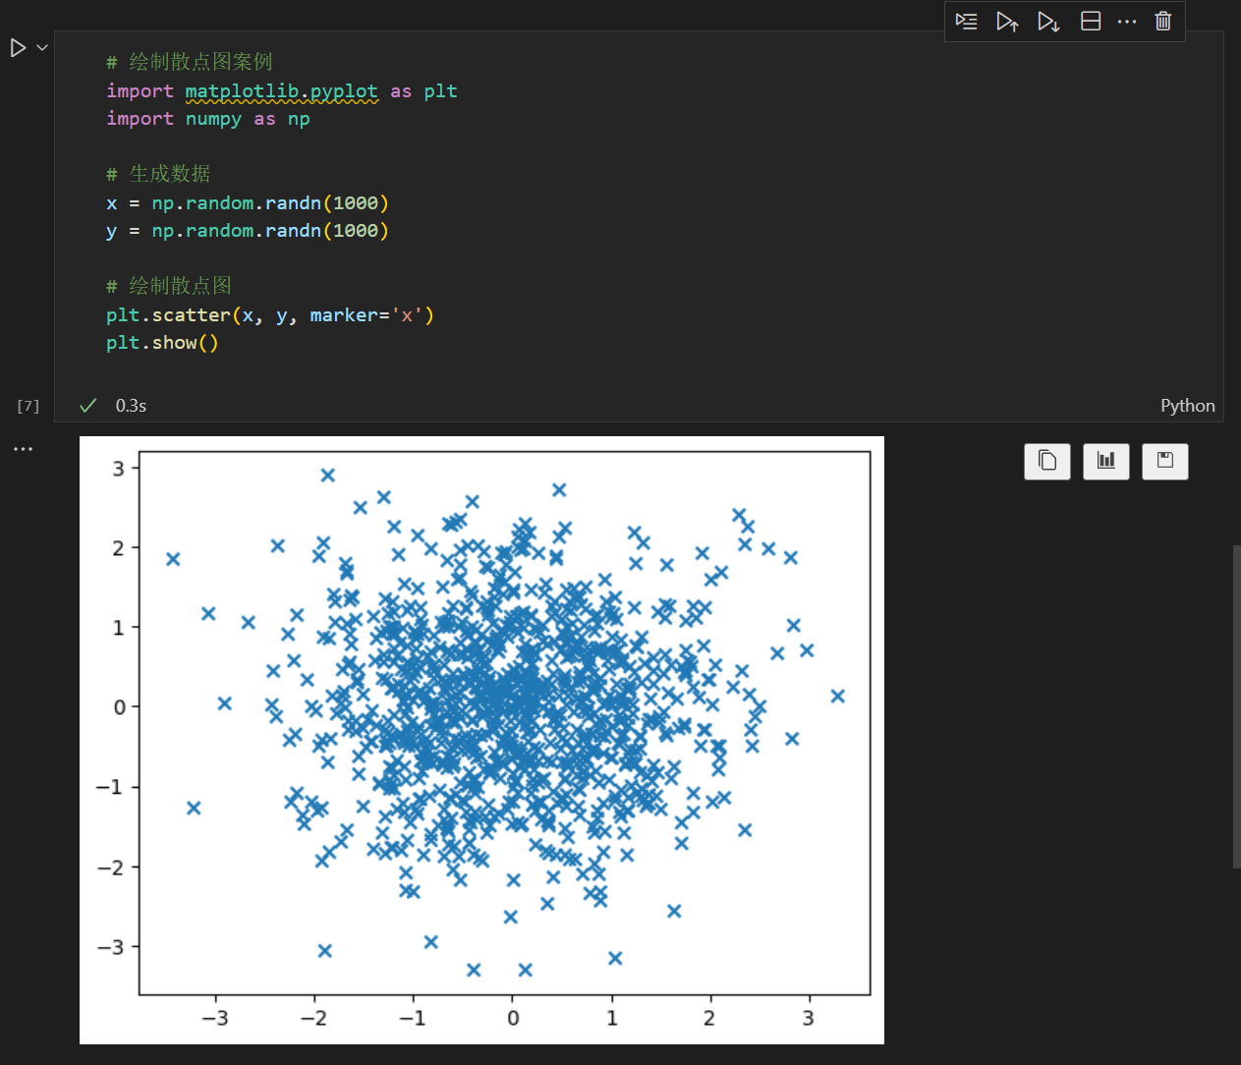Run the cell with the play button
The image size is (1241, 1065).
click(x=18, y=48)
